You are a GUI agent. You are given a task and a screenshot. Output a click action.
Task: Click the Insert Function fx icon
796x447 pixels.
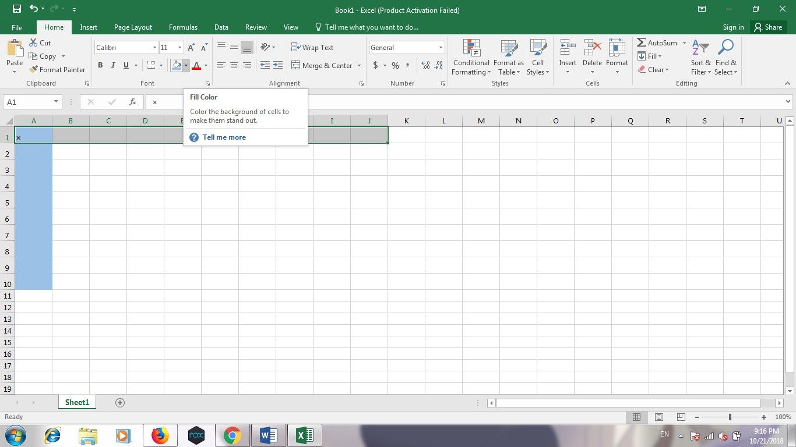[x=133, y=102]
